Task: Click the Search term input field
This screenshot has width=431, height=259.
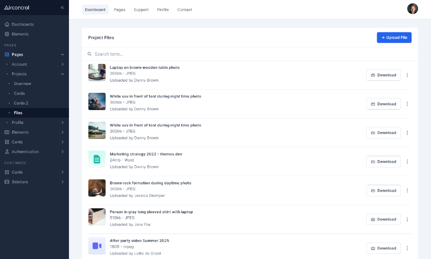Action: (215, 54)
